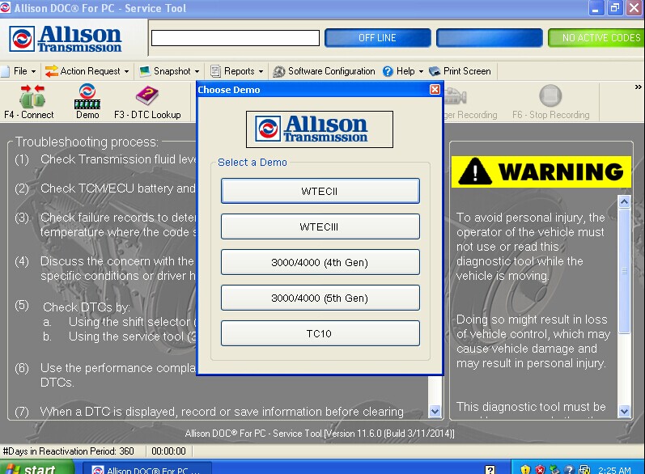This screenshot has width=645, height=474.
Task: Open the Help menu
Action: point(403,71)
